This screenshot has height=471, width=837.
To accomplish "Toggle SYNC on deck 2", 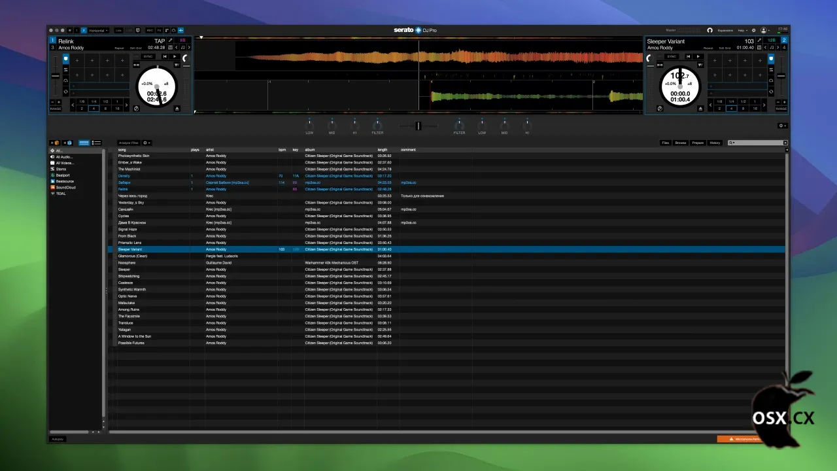I will coord(672,56).
